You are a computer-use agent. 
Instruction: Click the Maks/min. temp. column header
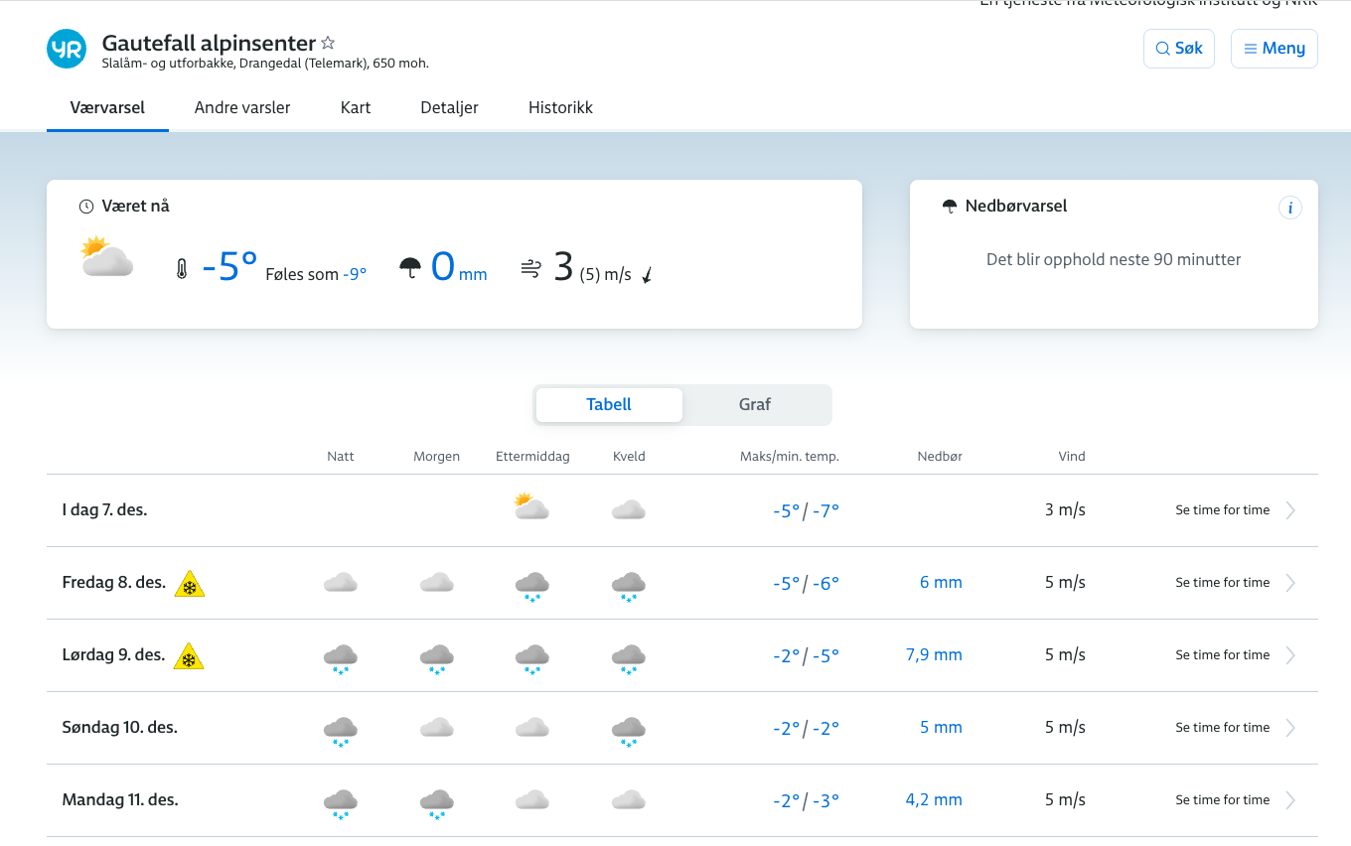[790, 457]
